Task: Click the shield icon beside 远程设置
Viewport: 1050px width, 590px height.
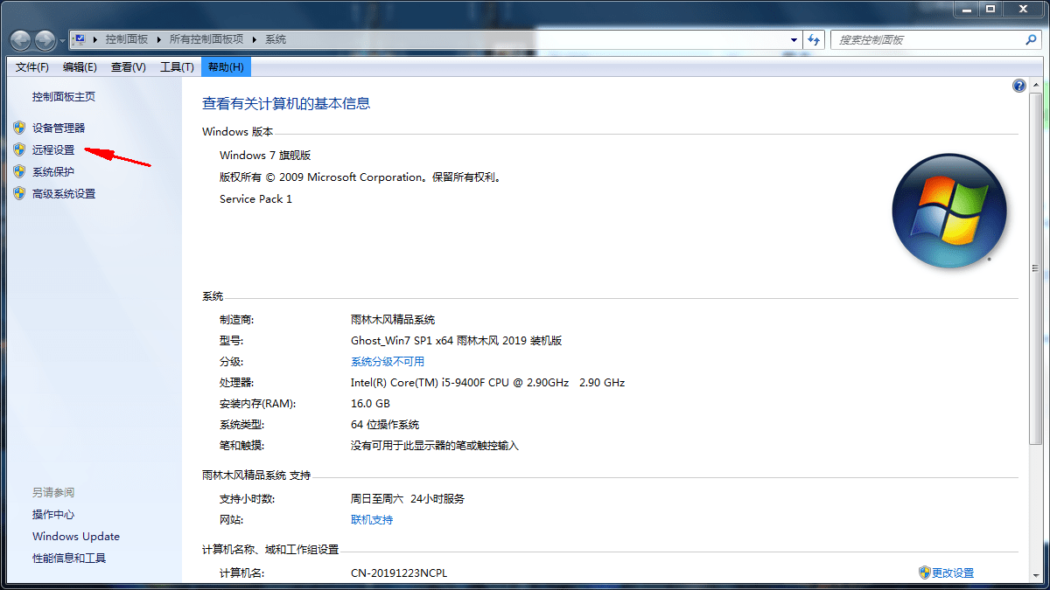Action: pyautogui.click(x=19, y=149)
